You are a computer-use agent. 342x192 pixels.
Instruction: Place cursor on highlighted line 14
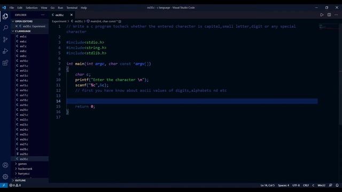(192, 101)
